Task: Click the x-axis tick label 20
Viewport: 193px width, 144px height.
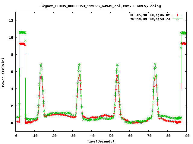Action: tap(54, 136)
